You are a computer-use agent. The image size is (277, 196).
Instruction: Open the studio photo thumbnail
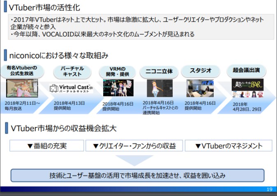(200, 88)
